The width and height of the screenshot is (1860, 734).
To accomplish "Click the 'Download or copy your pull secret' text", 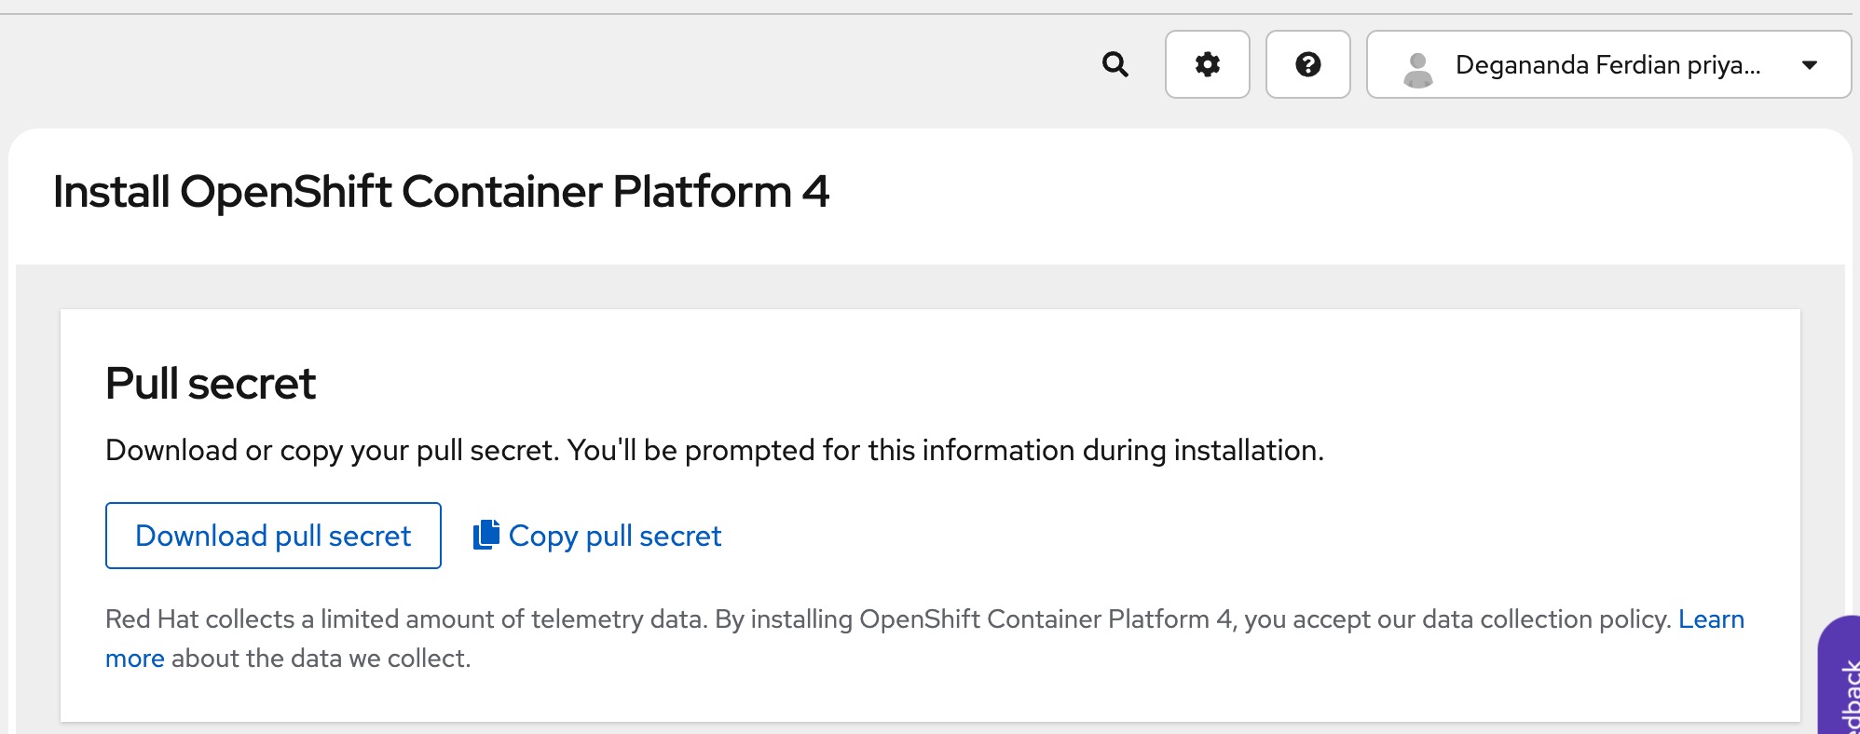I will pos(715,451).
